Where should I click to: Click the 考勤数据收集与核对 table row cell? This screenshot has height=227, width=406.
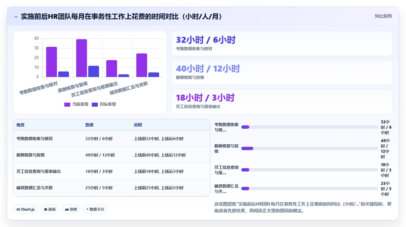pyautogui.click(x=35, y=139)
